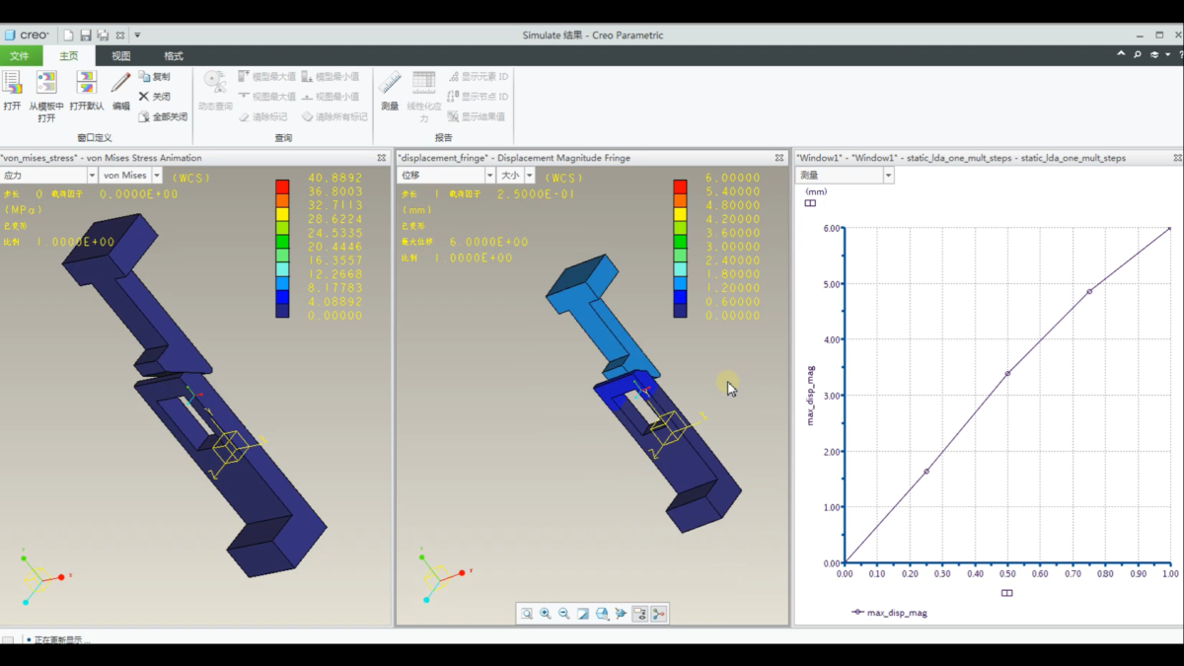
Task: Click the graph data point at 0.50 load factor
Action: point(1007,373)
